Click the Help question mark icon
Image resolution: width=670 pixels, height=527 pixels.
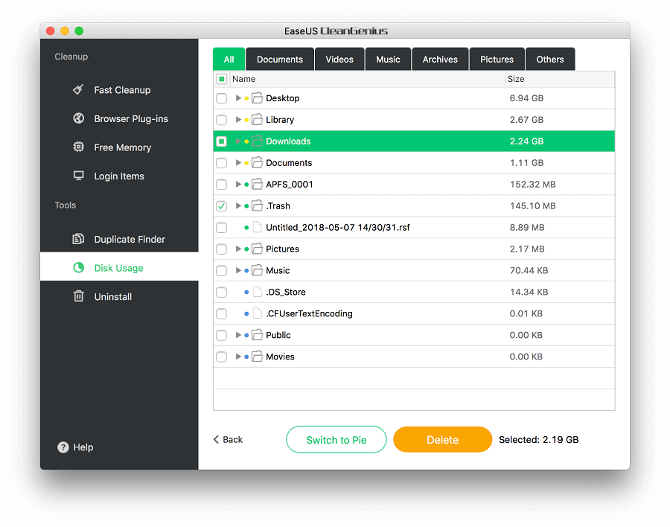(x=63, y=447)
